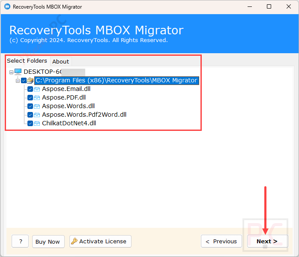Select the Aspose.Words.Pdf2Word.dll file name
Screen dimensions: 299x257
pos(84,115)
